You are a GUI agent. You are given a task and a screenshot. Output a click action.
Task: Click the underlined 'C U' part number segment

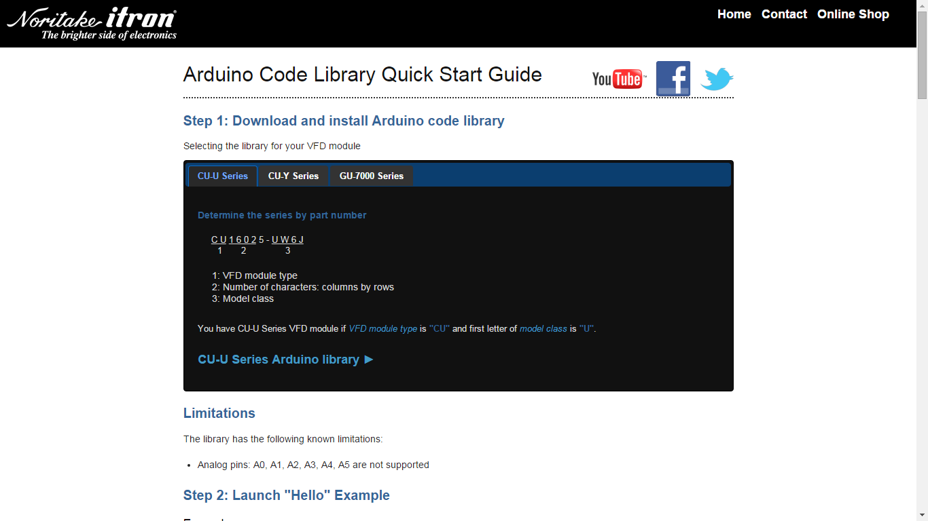(x=219, y=239)
